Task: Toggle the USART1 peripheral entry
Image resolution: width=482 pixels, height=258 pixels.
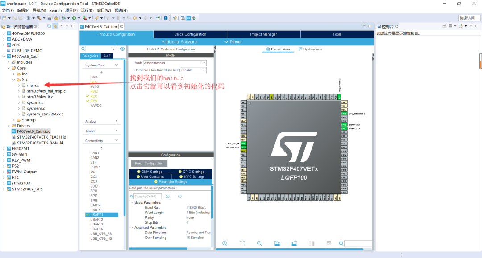Action: coord(102,215)
